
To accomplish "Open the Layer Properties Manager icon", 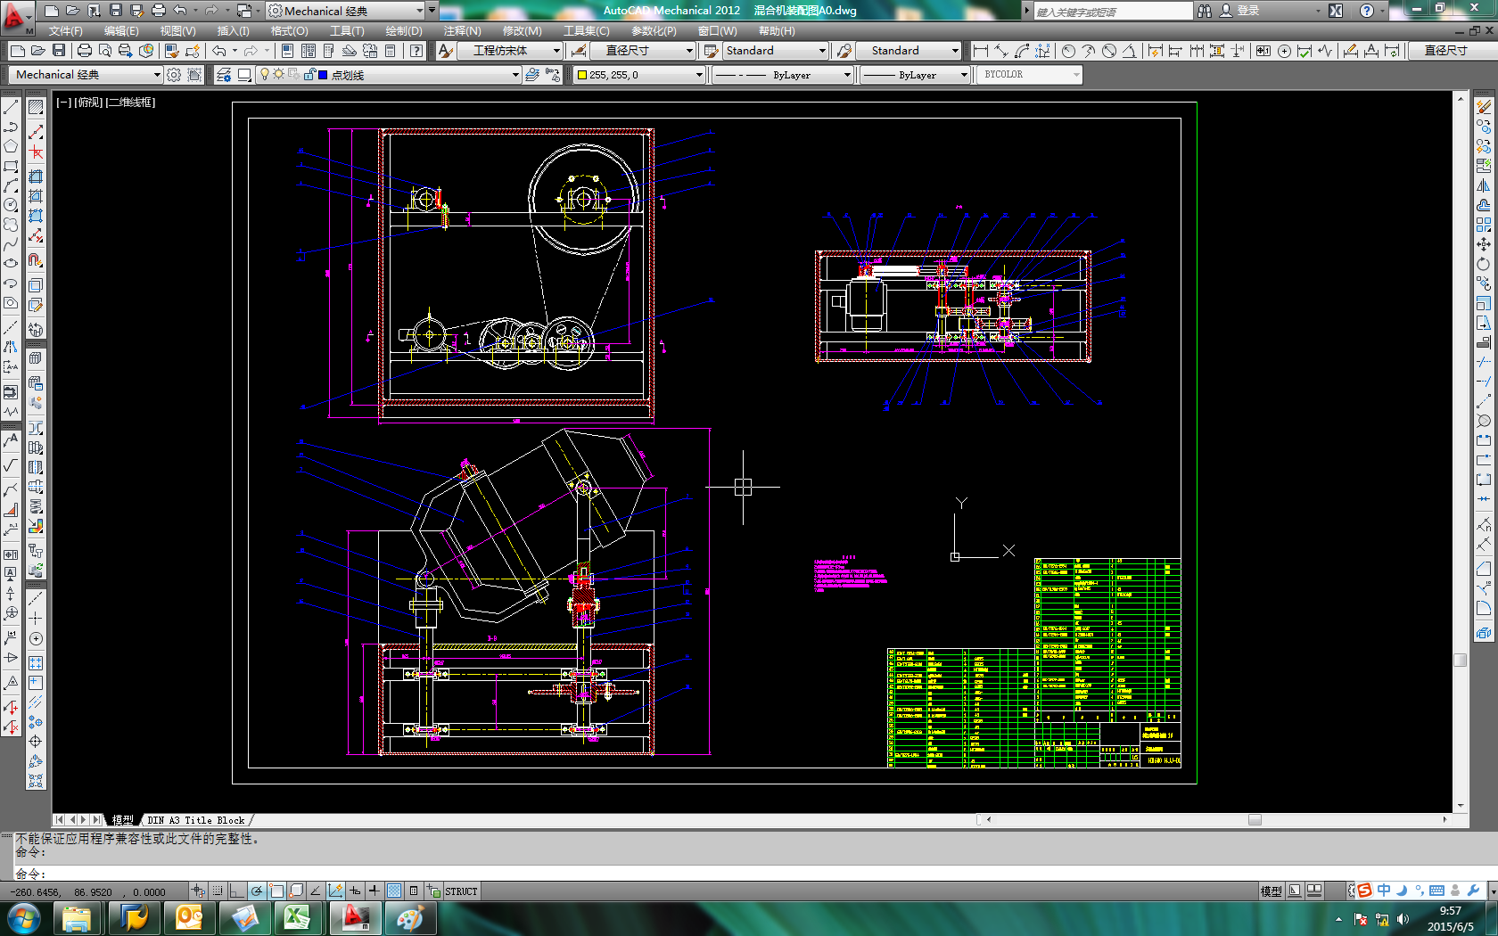I will click(224, 75).
